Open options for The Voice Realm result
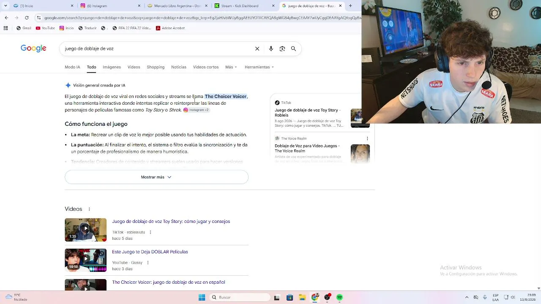This screenshot has height=304, width=541. tap(367, 138)
